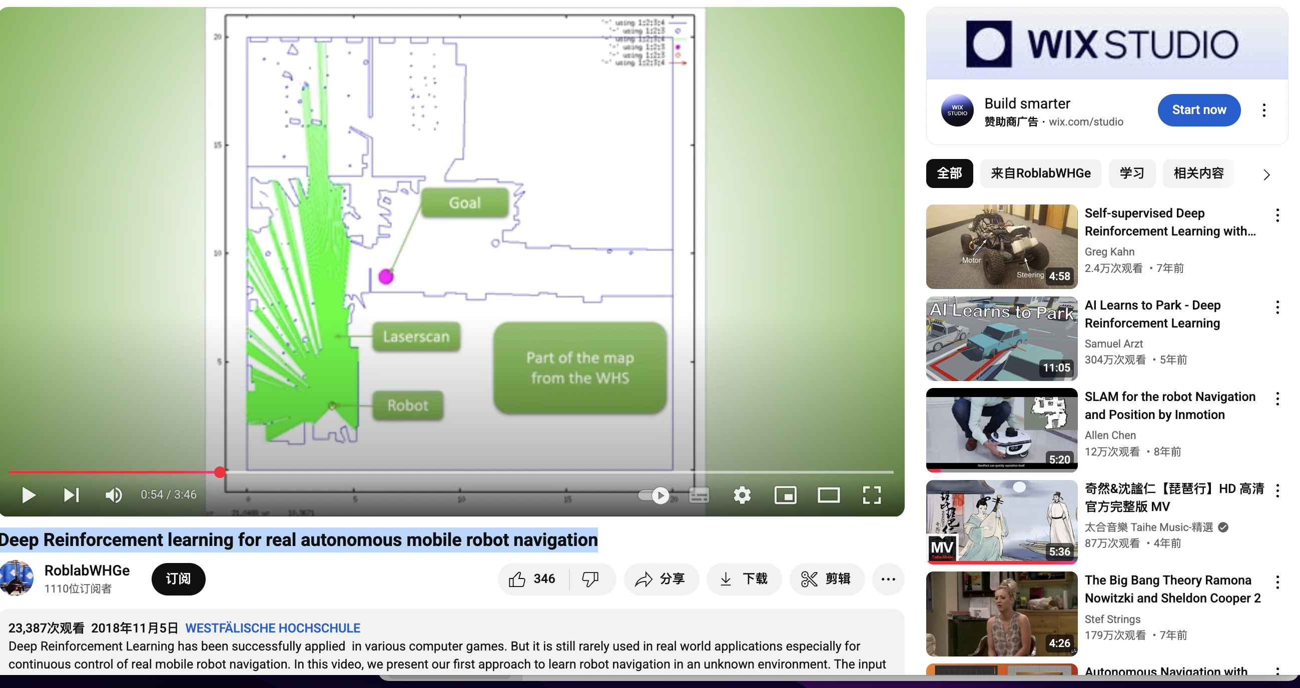Dislike this video
This screenshot has height=688, width=1300.
(590, 578)
